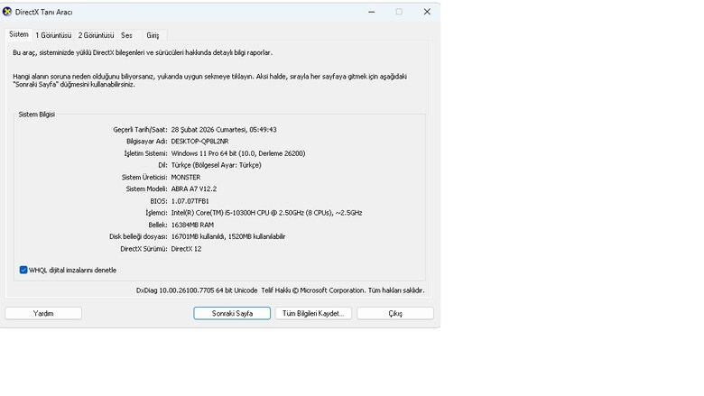Click the DirectX Sürümü label
704x396 pixels.
point(144,248)
